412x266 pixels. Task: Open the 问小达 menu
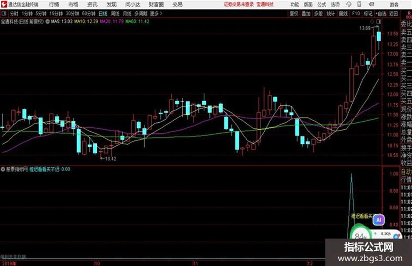click(x=133, y=4)
